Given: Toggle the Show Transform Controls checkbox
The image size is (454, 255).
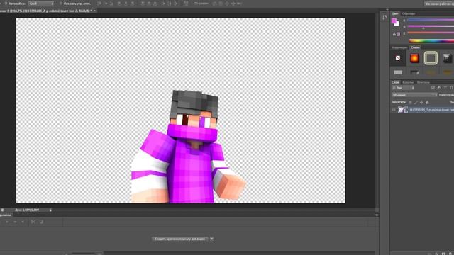Looking at the screenshot, I should point(61,4).
